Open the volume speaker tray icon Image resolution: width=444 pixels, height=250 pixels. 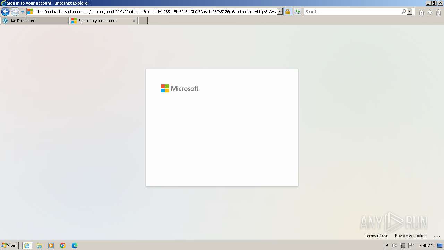tap(394, 245)
